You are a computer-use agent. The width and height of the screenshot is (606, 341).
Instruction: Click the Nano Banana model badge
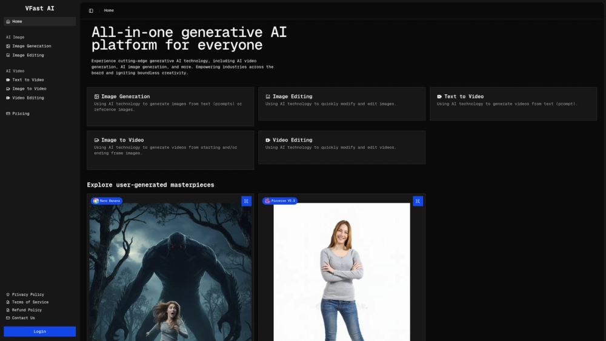point(107,201)
